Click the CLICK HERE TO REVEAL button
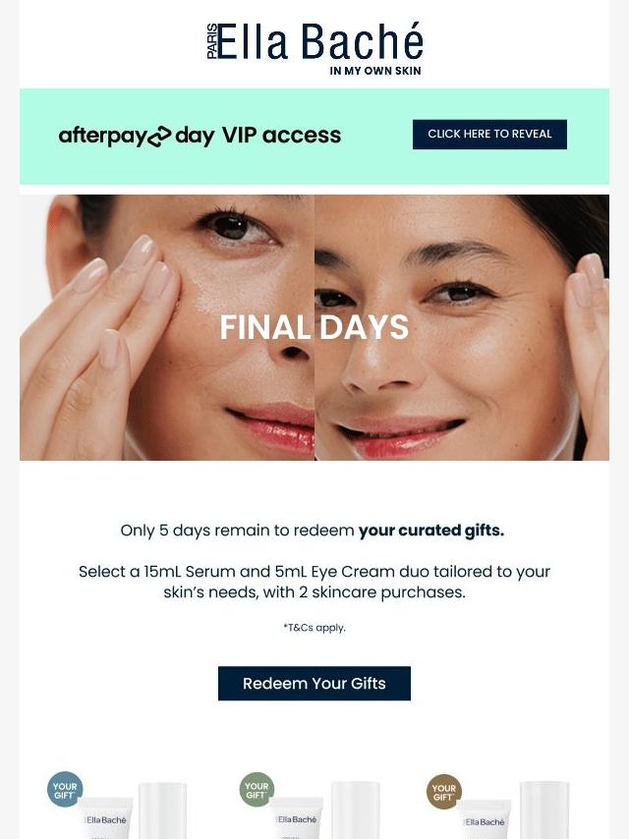 (489, 135)
